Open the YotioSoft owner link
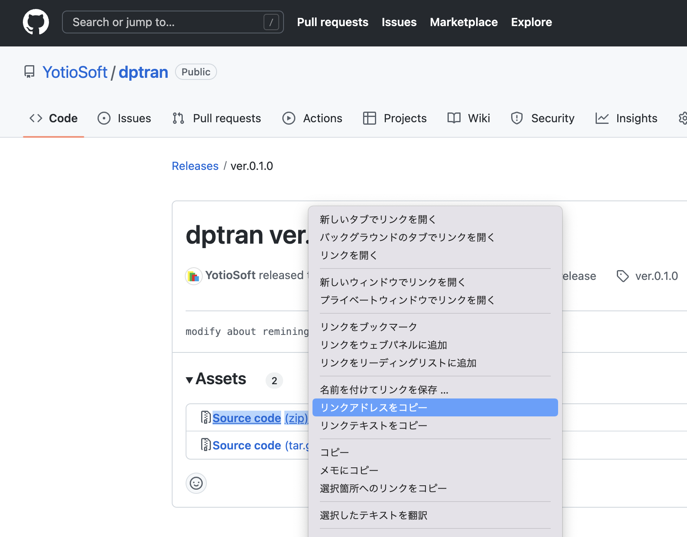The width and height of the screenshot is (687, 537). pyautogui.click(x=75, y=72)
